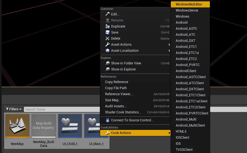Select Copy Reference menu entry

point(117,82)
